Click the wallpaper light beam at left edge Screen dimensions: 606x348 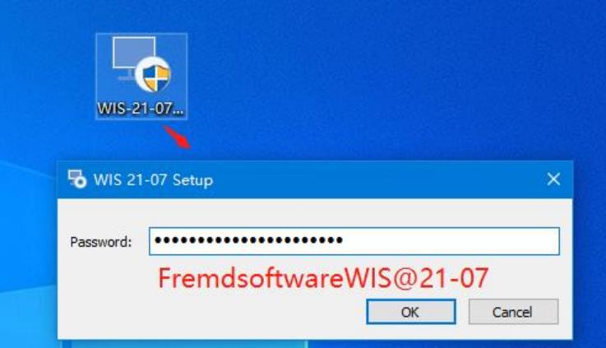[23, 170]
